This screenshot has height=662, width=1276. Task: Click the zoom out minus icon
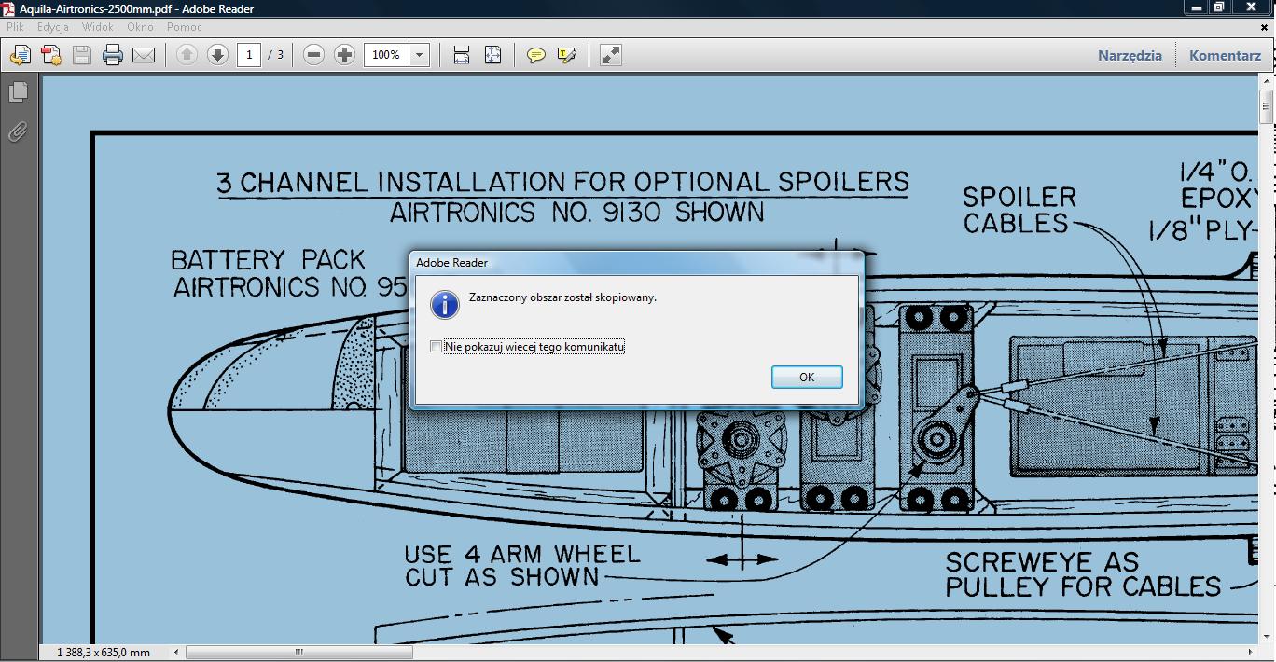[314, 55]
